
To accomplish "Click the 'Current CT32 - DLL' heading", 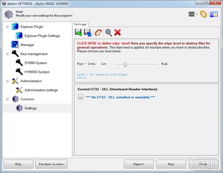I will pos(118,89).
